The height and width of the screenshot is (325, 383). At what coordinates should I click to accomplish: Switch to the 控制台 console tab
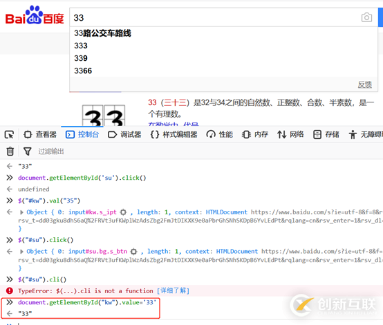82,134
